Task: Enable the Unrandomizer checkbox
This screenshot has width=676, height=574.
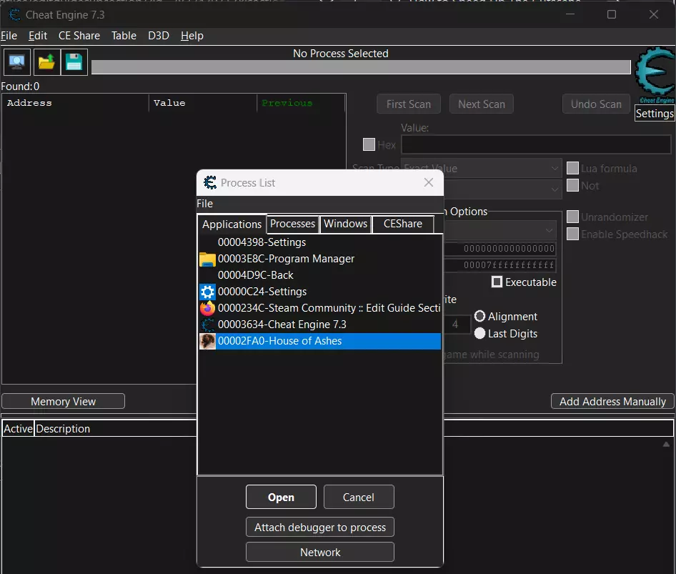Action: [x=572, y=217]
